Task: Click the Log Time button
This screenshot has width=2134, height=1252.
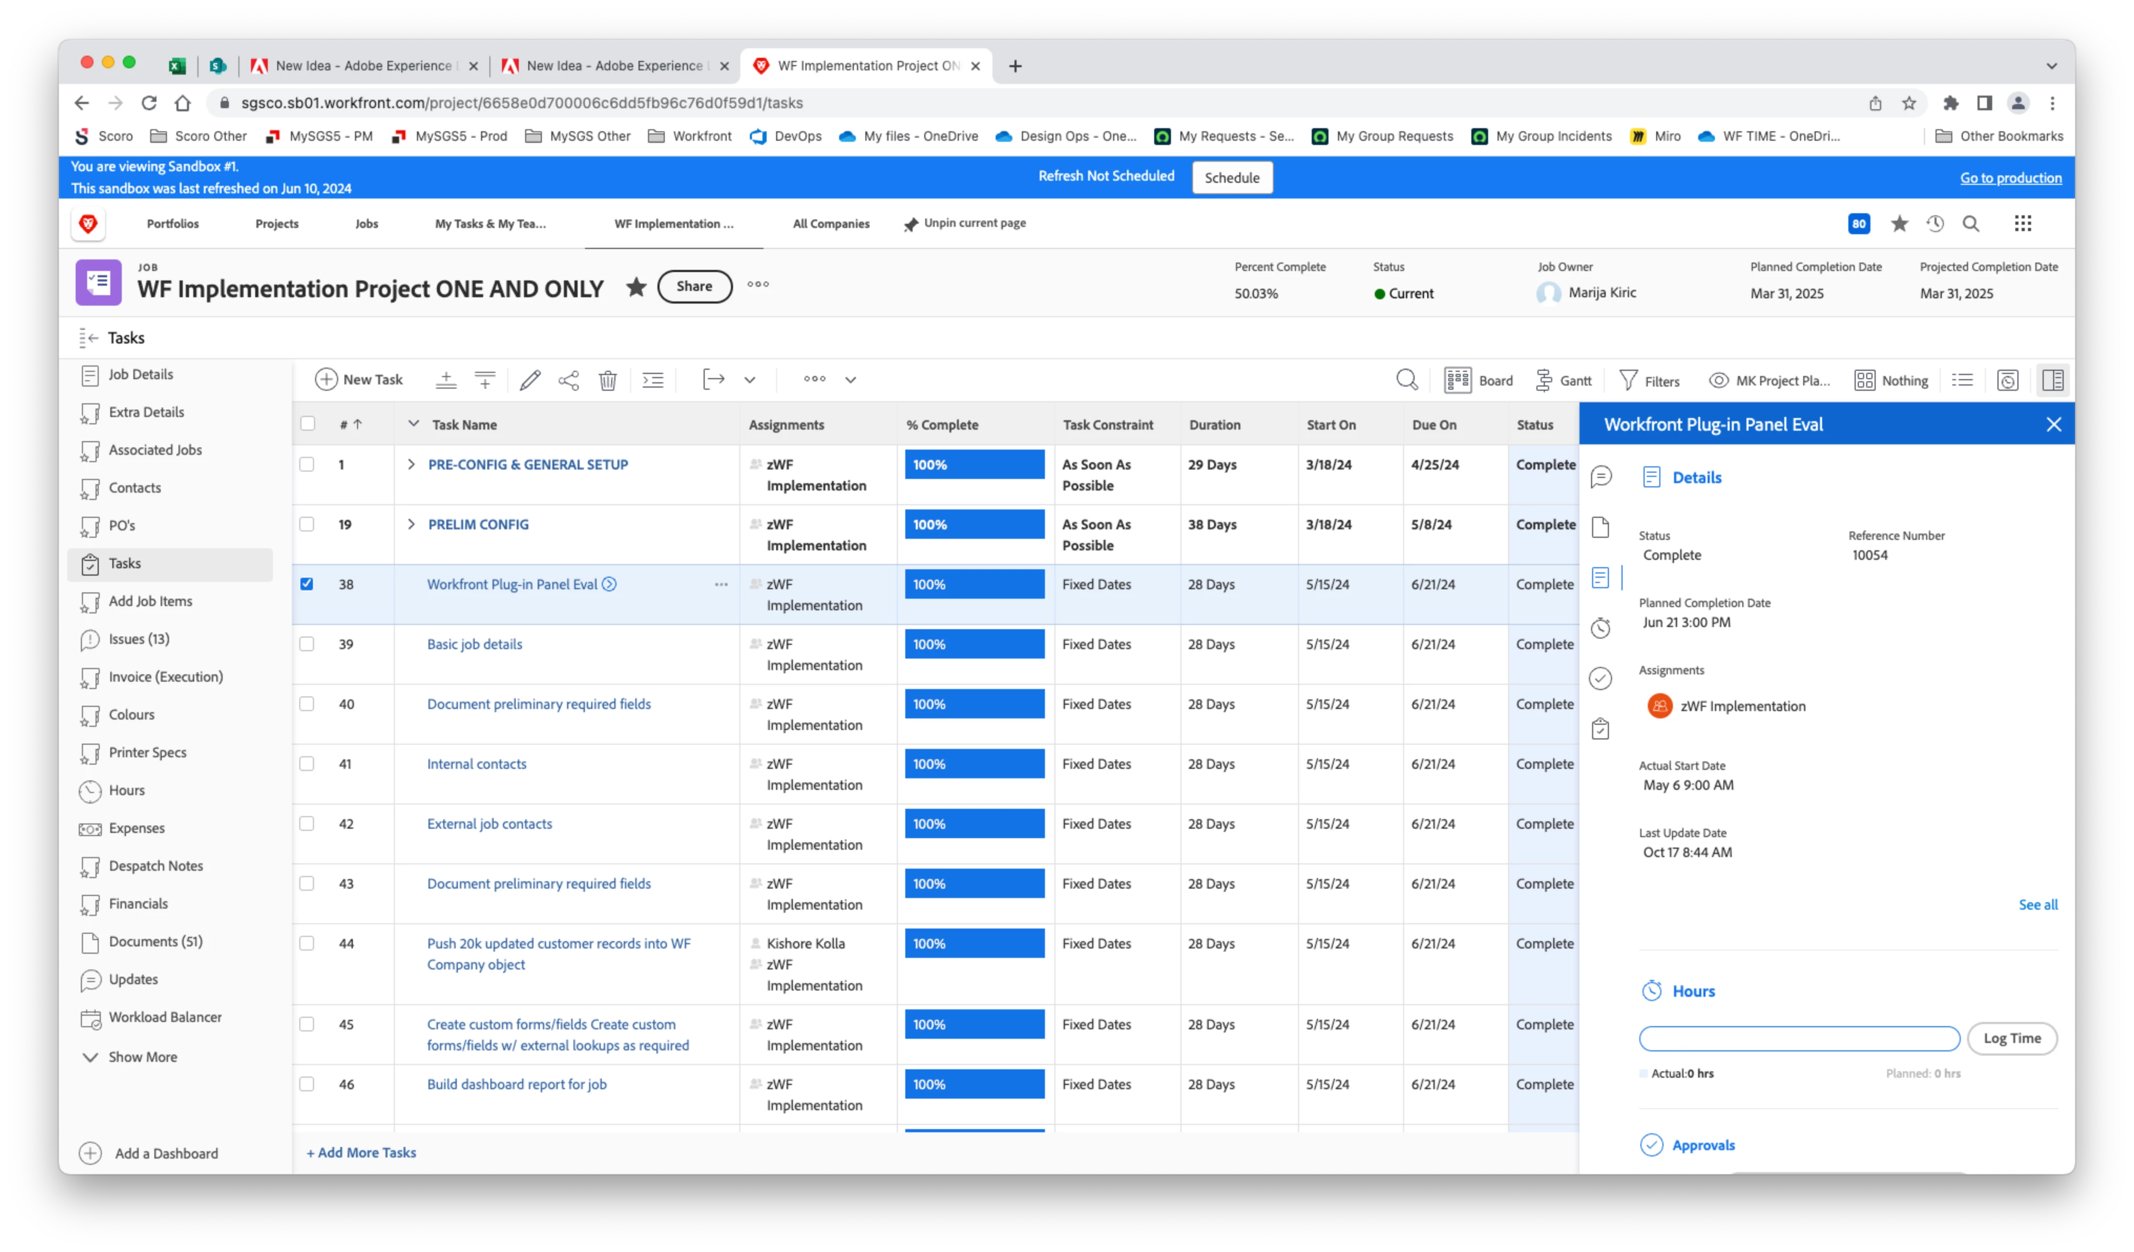Action: point(2011,1039)
